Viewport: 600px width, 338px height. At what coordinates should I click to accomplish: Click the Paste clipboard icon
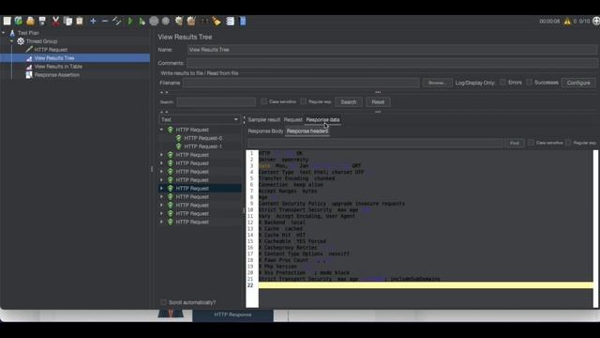(80, 21)
